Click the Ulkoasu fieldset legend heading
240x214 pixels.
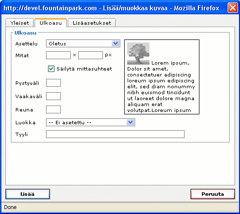tap(25, 33)
